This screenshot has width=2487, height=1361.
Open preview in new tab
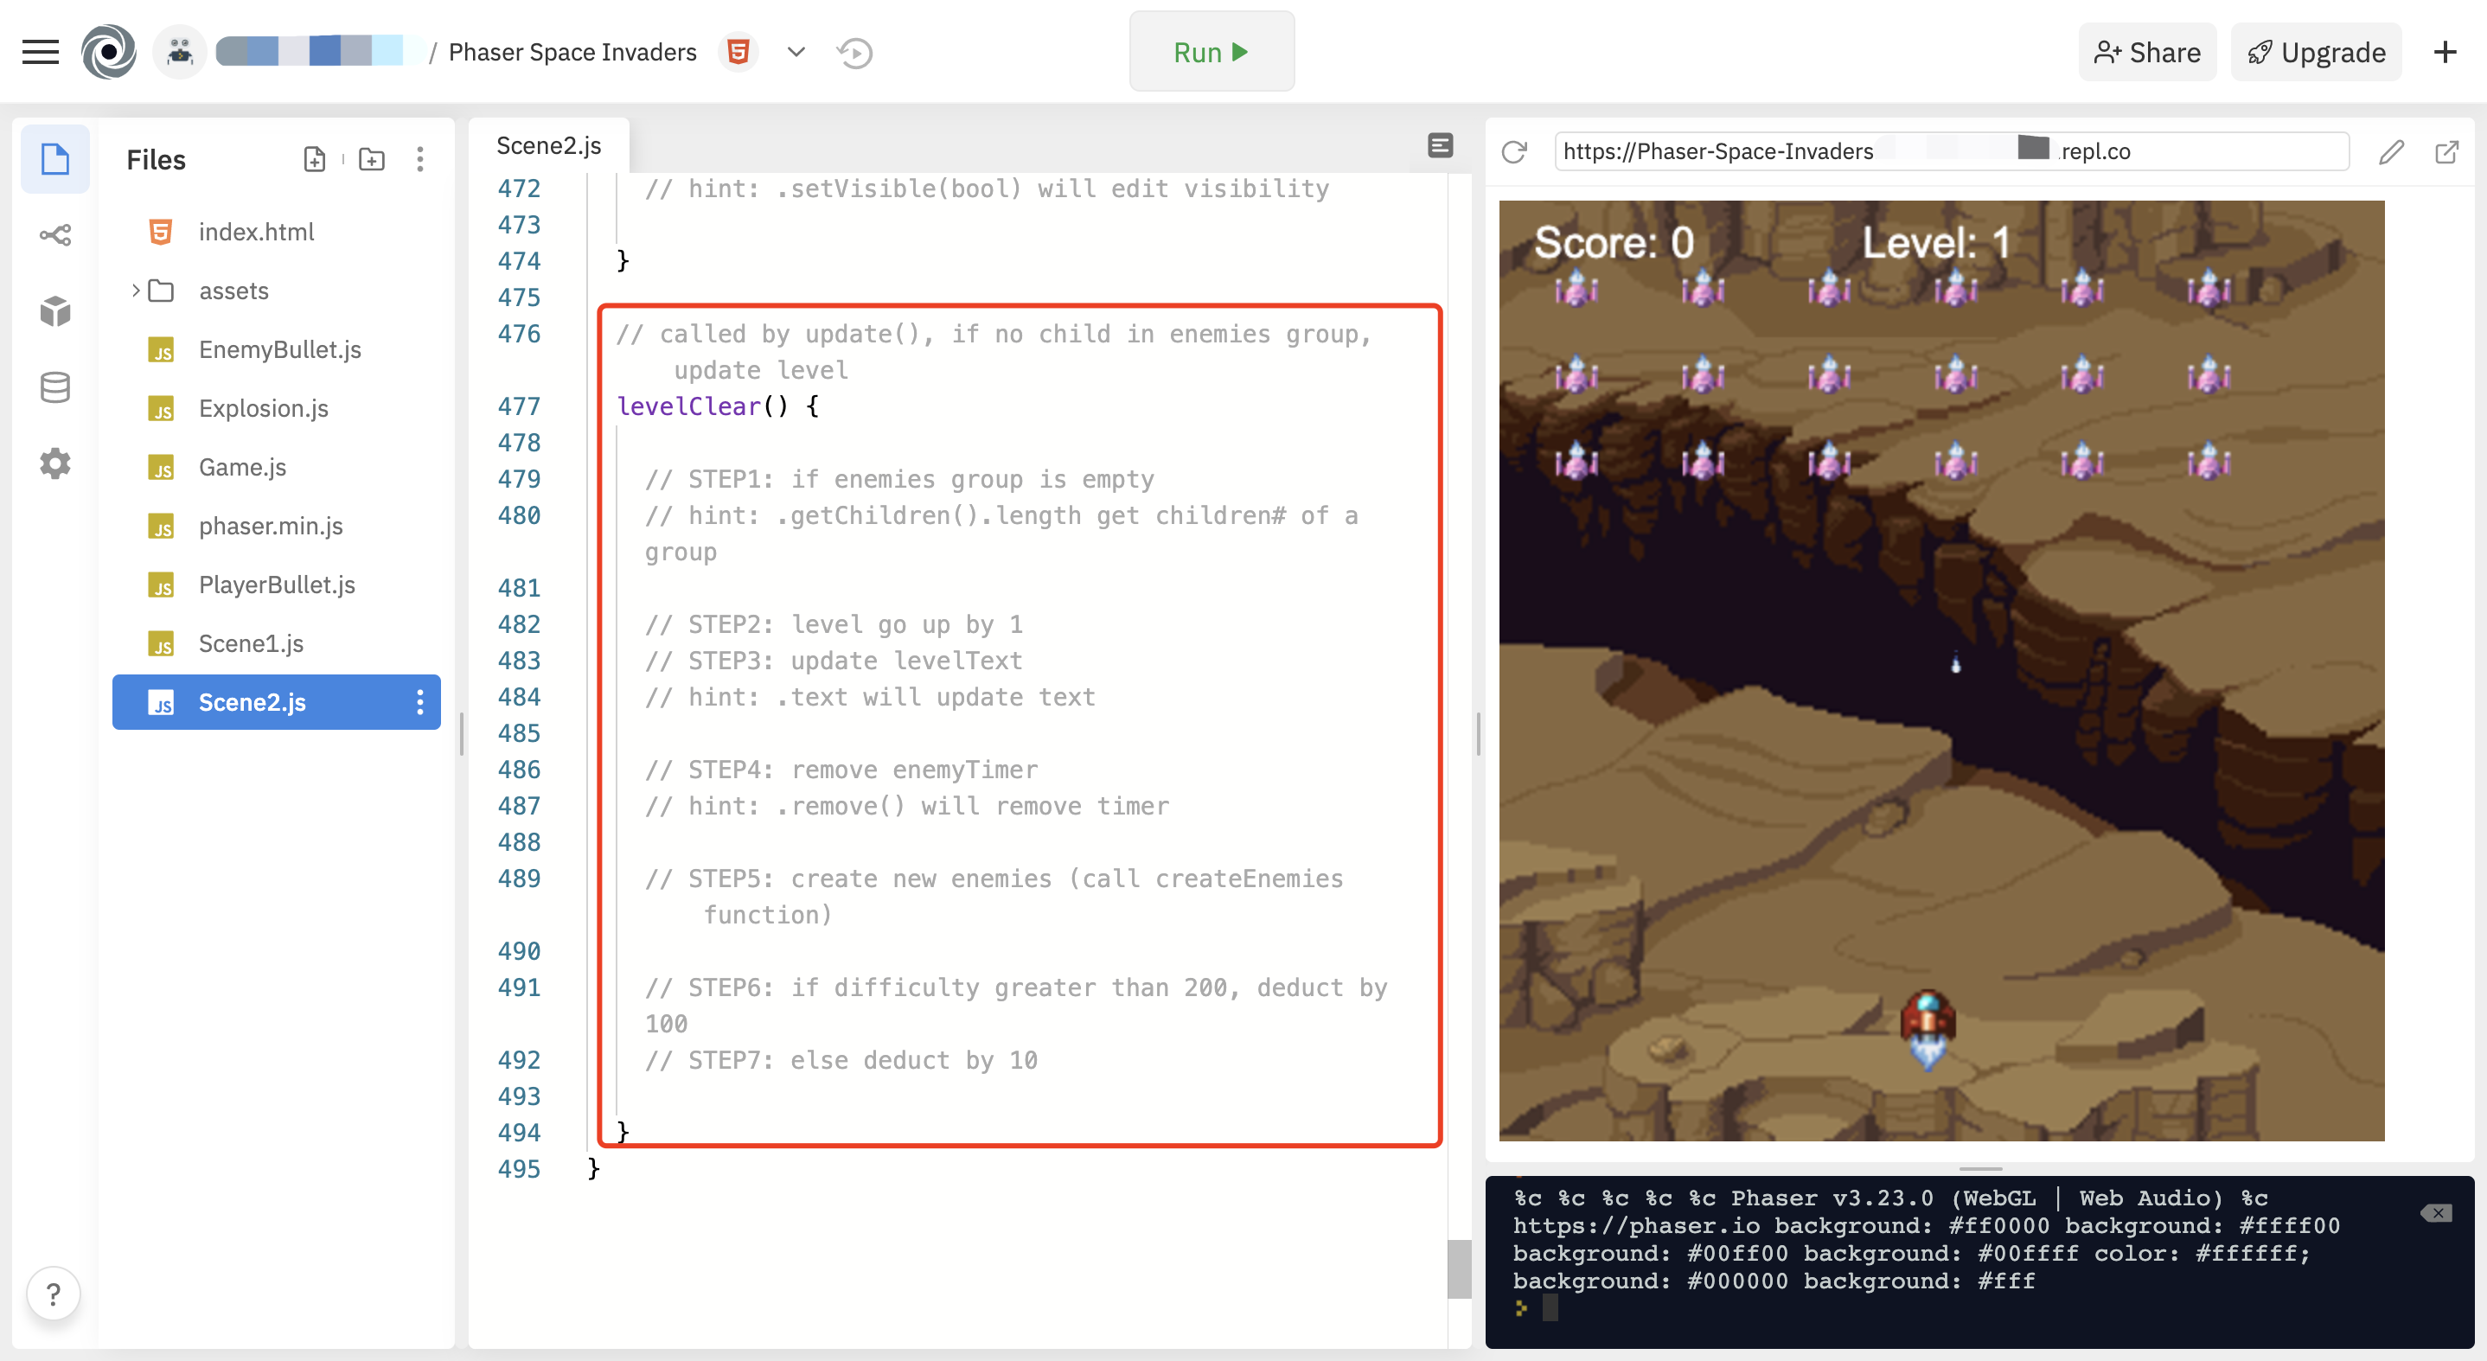click(x=2446, y=151)
